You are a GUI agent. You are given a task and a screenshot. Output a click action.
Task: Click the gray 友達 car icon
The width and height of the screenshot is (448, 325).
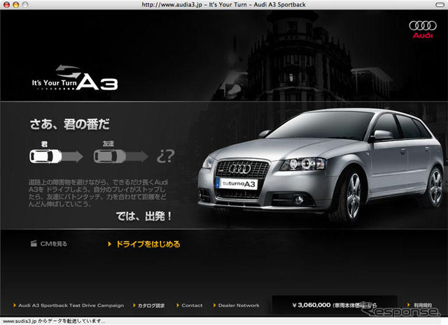point(110,157)
